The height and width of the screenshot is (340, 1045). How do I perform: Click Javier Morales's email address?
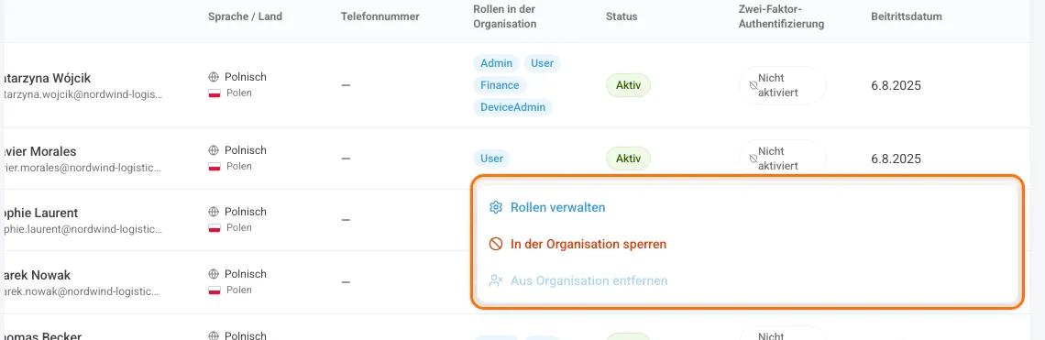(x=82, y=168)
